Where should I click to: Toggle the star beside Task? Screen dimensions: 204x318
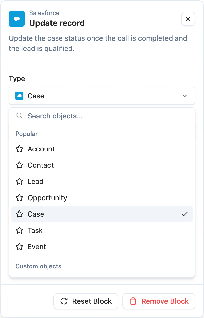19,230
